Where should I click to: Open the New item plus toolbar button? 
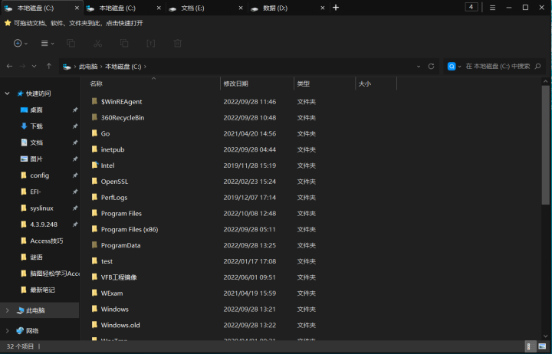click(20, 43)
